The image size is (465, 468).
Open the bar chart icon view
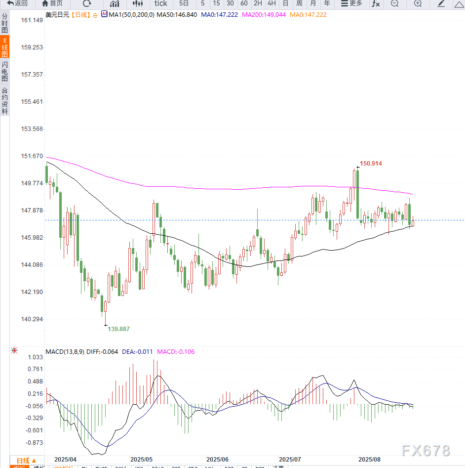114,3
